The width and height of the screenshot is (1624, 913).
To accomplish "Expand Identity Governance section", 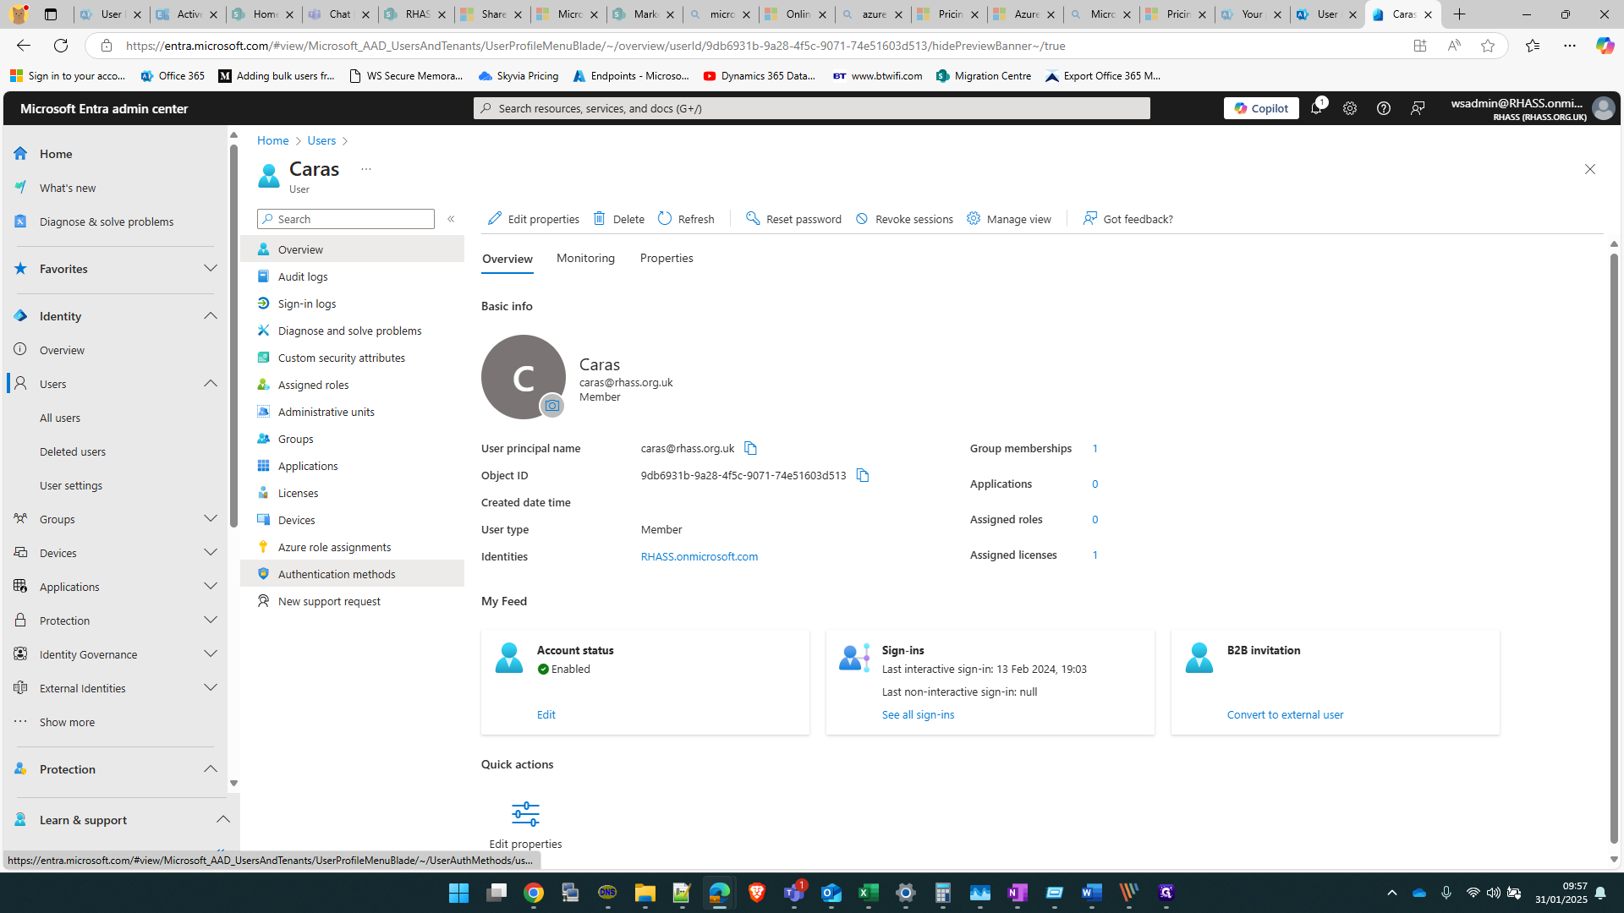I will [x=211, y=654].
